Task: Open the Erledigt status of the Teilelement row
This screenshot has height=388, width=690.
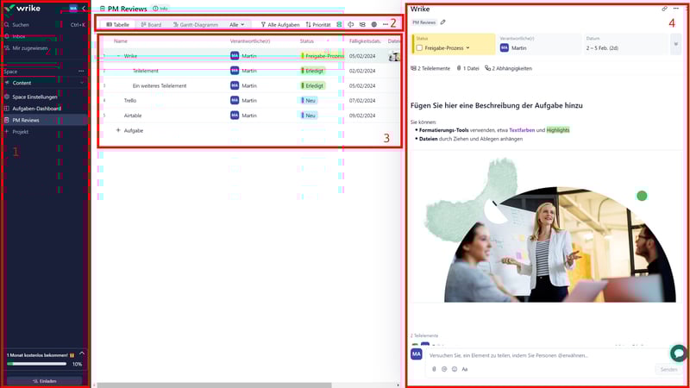Action: click(x=313, y=71)
